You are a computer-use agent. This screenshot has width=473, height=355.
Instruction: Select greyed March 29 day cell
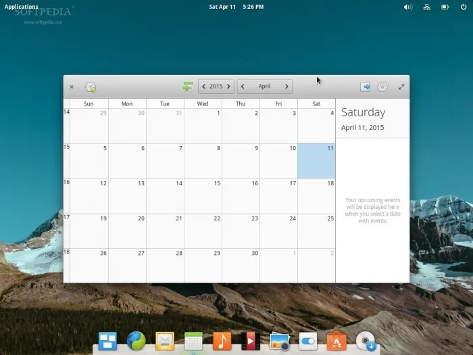(x=89, y=126)
